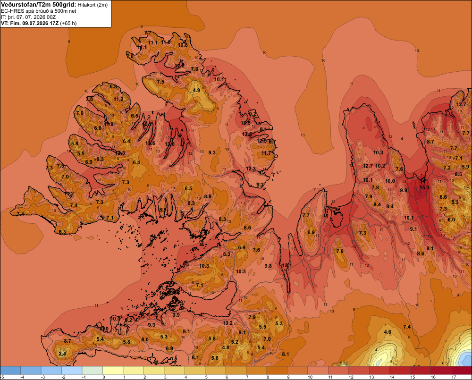This screenshot has width=472, height=380.
Task: Click the '5.6' temperature value on the map
Action: coord(215,358)
